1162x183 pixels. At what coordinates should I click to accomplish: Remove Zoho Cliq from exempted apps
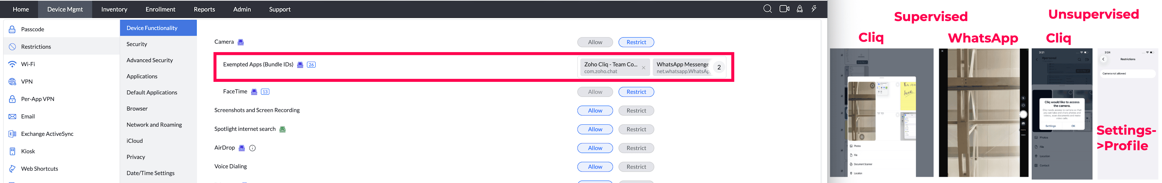tap(643, 68)
